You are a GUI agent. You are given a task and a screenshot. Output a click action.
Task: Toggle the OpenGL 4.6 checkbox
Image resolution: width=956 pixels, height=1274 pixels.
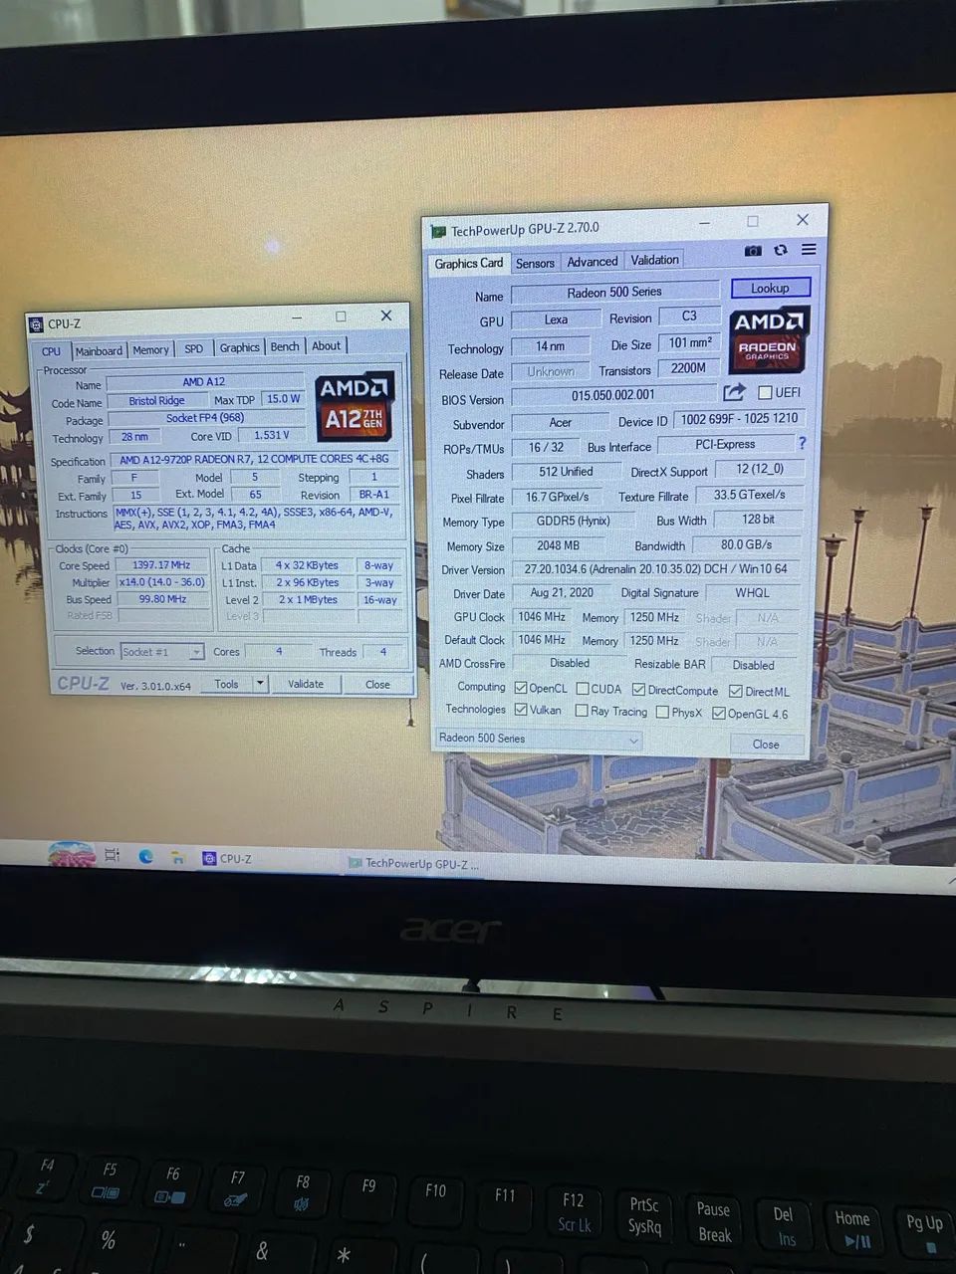(x=718, y=713)
